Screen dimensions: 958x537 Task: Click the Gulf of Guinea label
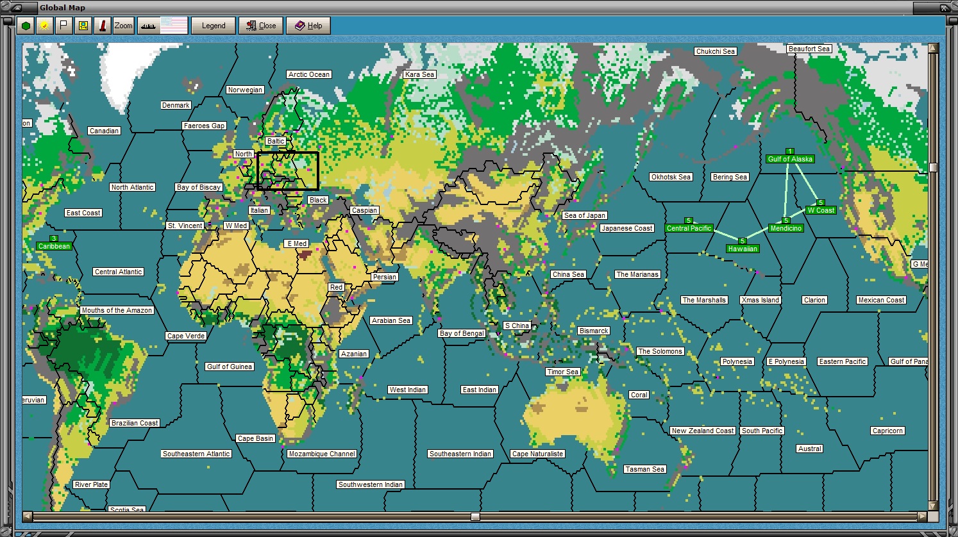tap(230, 367)
